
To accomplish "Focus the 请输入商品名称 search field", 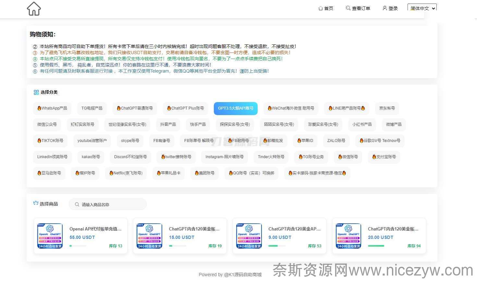I will tap(107, 205).
